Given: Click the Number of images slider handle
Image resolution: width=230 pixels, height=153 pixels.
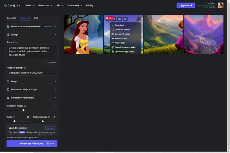Looking at the screenshot, I should pyautogui.click(x=23, y=110).
